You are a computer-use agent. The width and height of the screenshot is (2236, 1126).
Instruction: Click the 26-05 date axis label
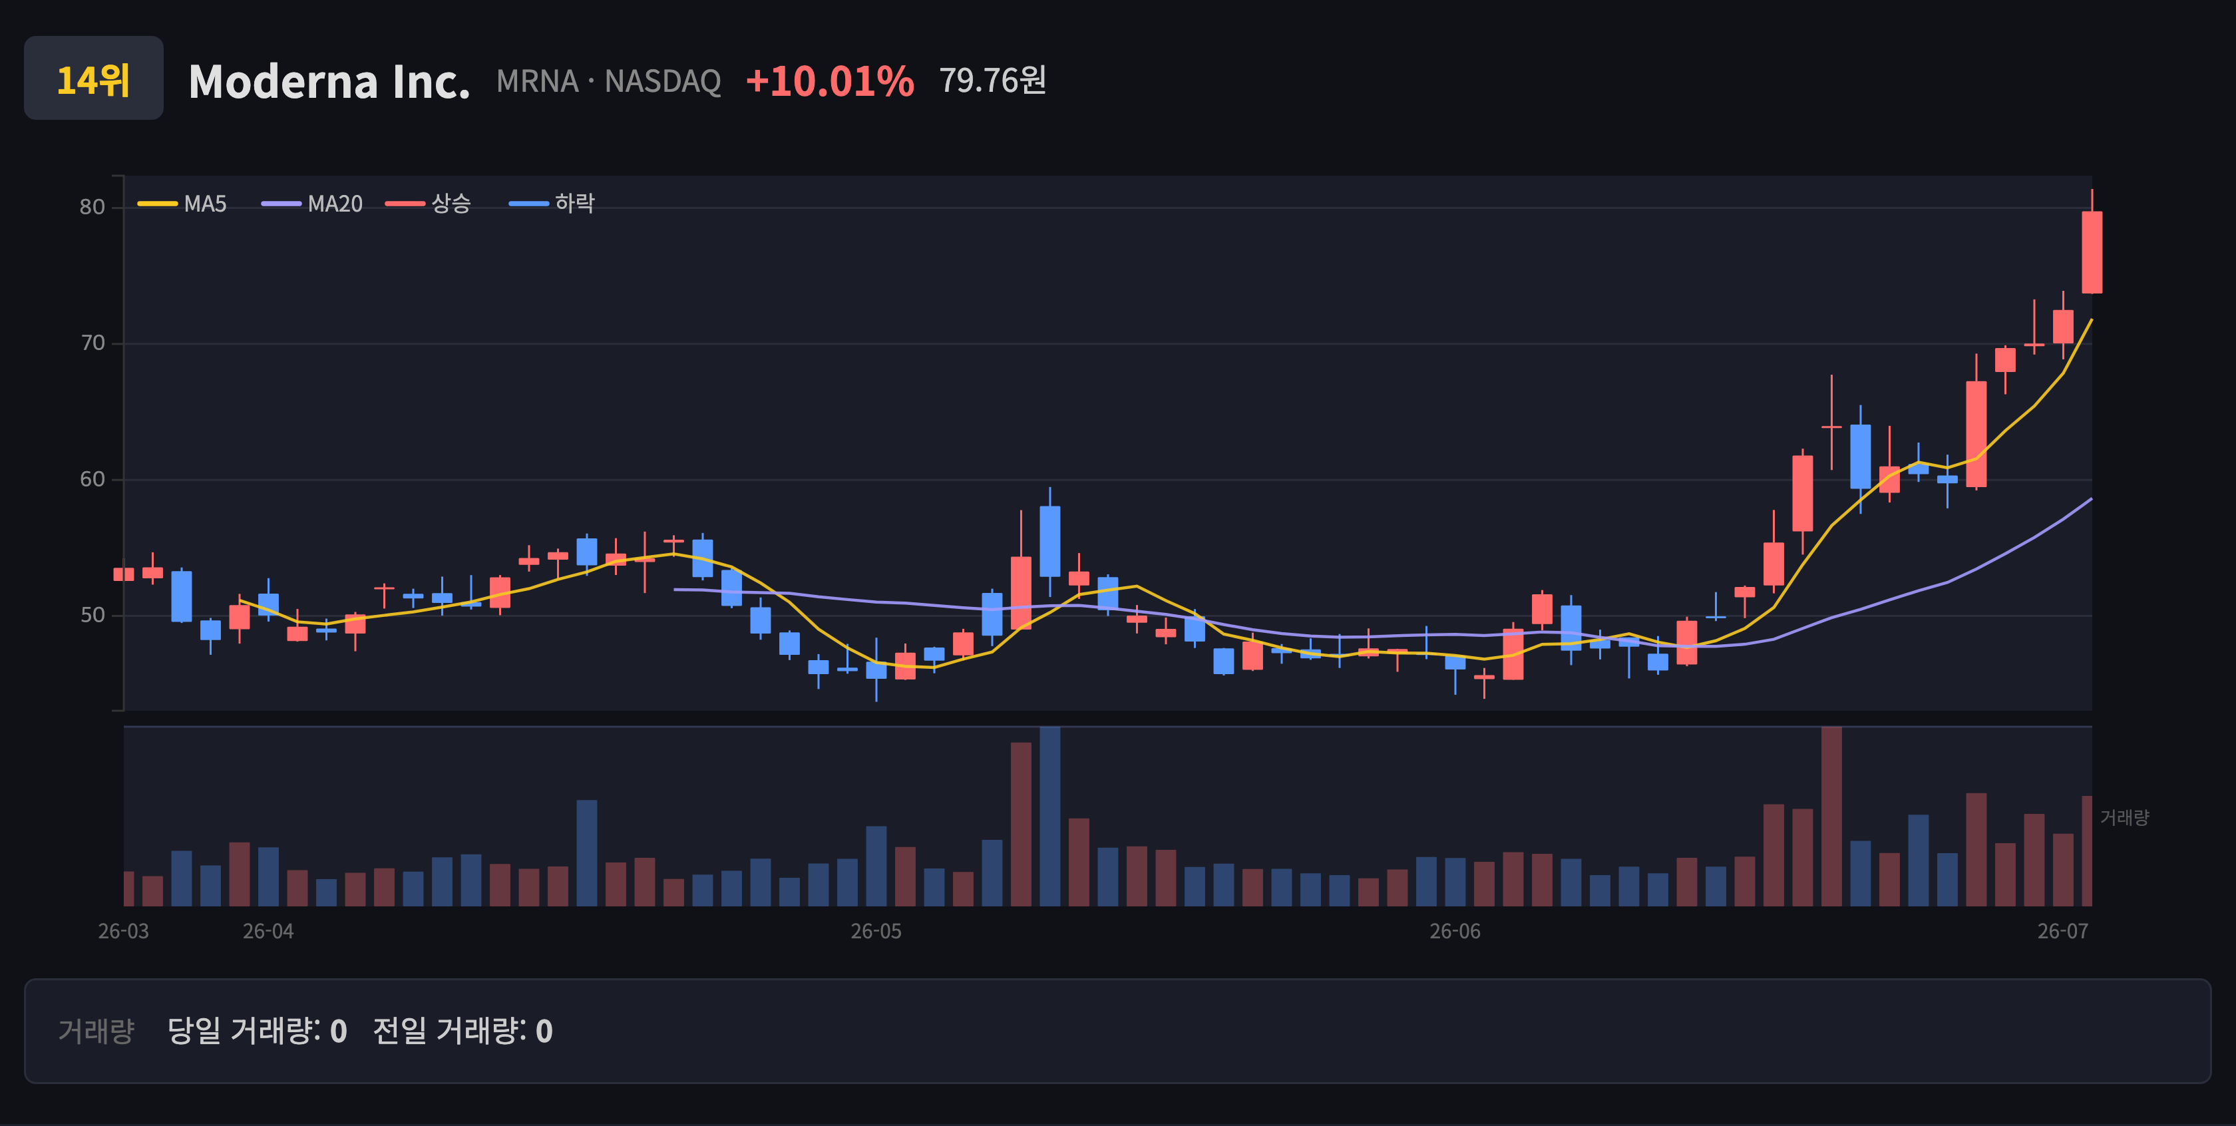click(x=876, y=932)
